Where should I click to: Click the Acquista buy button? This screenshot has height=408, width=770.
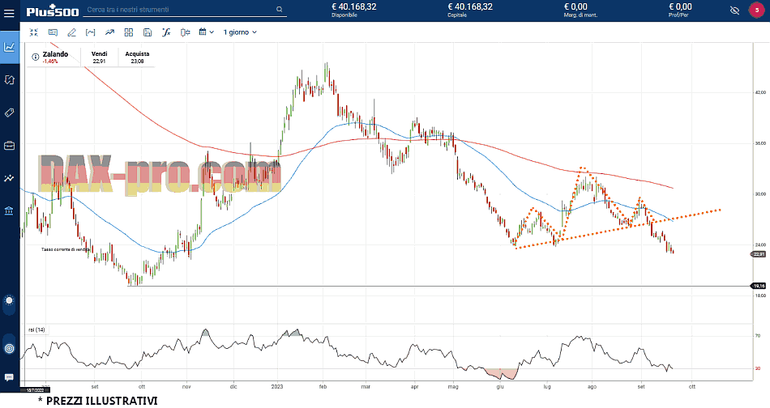[x=137, y=57]
